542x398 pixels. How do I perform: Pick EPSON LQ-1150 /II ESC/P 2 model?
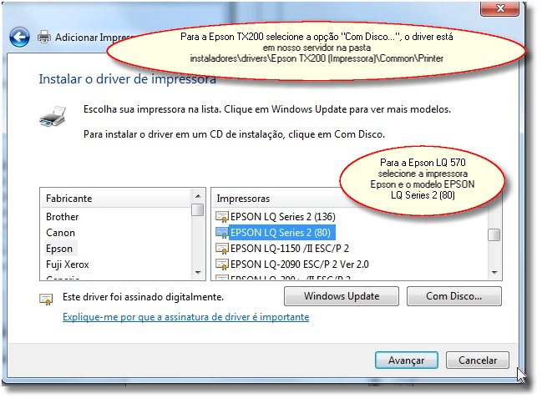[290, 249]
